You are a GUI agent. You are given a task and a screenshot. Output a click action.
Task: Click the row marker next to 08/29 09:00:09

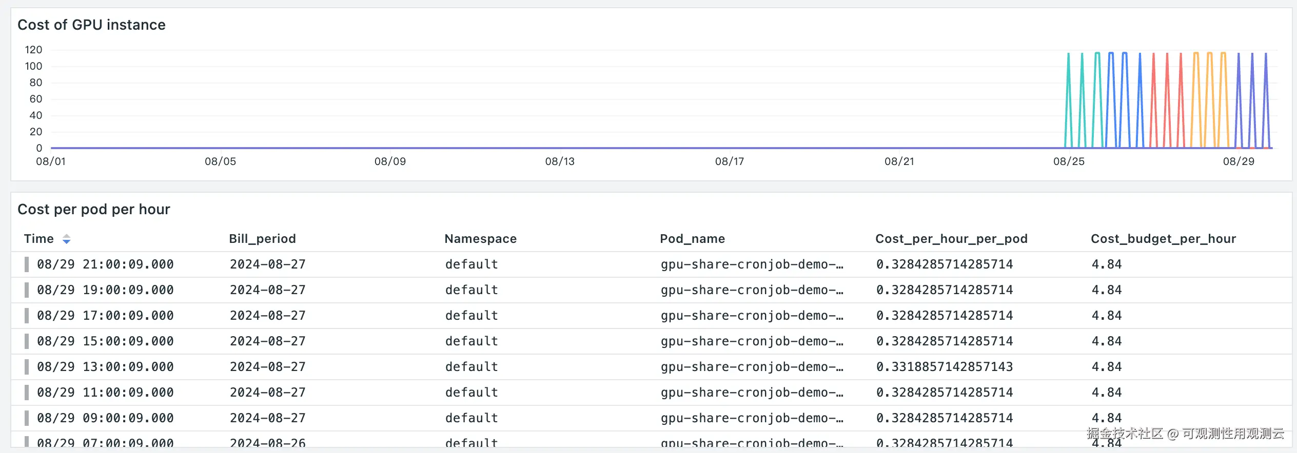point(27,418)
